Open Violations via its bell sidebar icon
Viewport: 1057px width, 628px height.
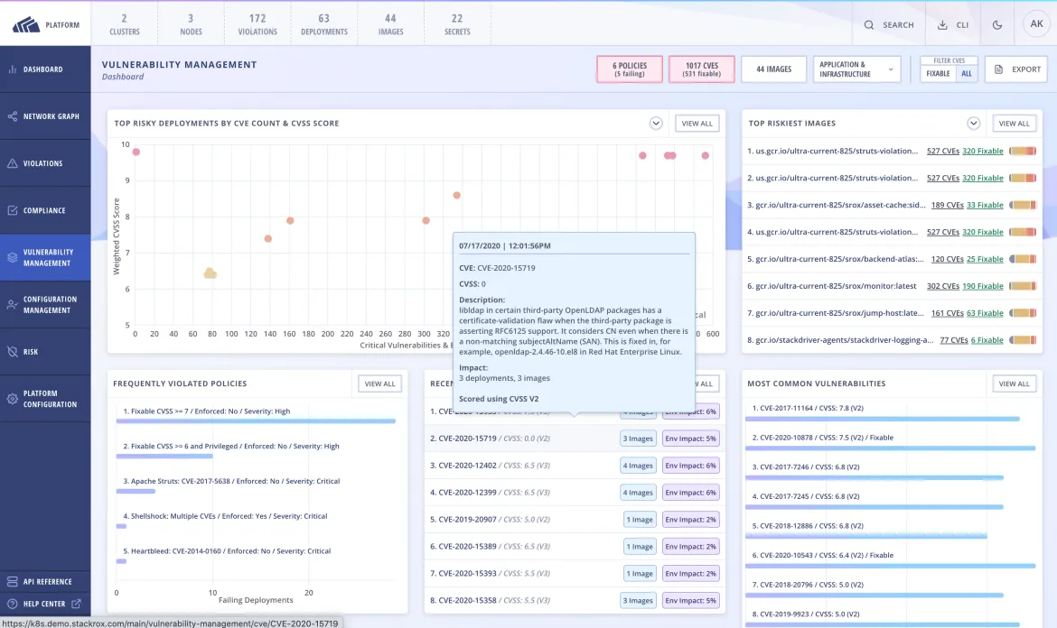click(13, 162)
